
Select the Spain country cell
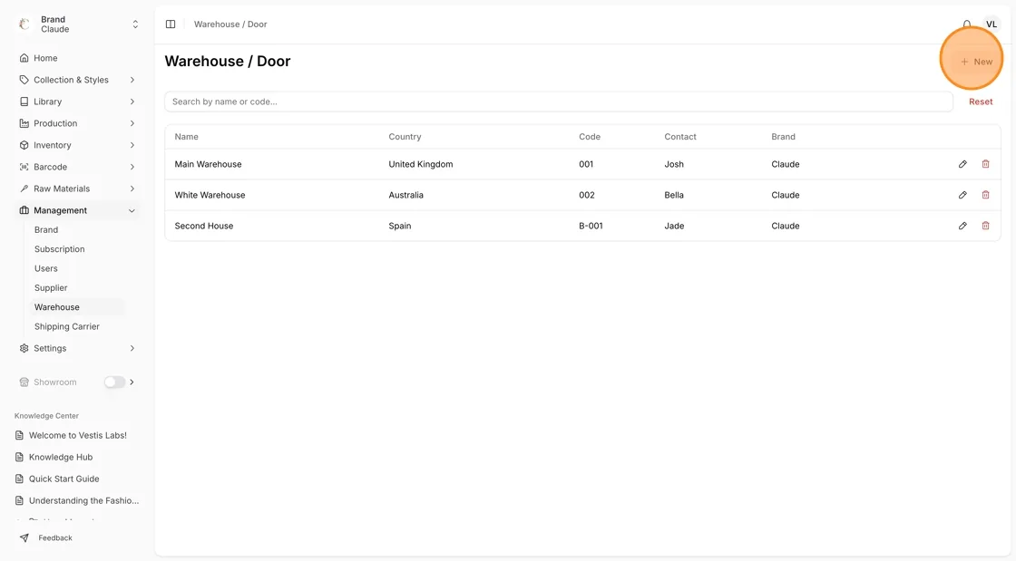400,226
